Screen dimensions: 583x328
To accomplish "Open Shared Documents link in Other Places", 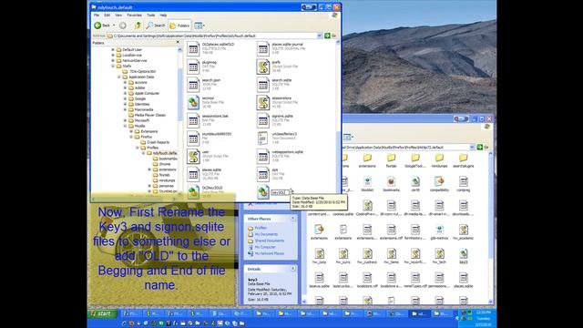I will pyautogui.click(x=270, y=241).
